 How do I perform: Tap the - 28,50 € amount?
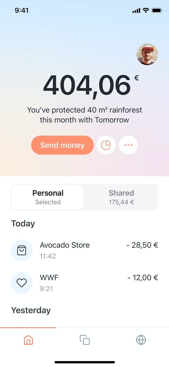coord(142,245)
